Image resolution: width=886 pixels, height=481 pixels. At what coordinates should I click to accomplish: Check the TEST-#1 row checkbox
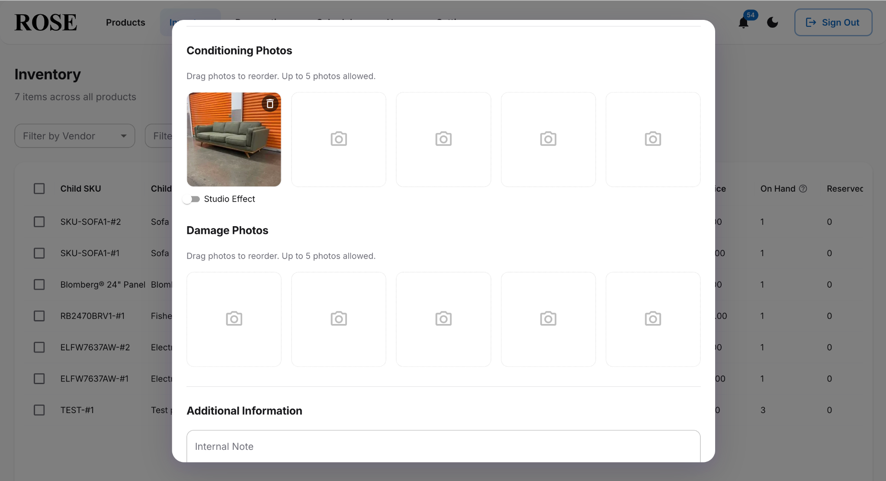(39, 410)
